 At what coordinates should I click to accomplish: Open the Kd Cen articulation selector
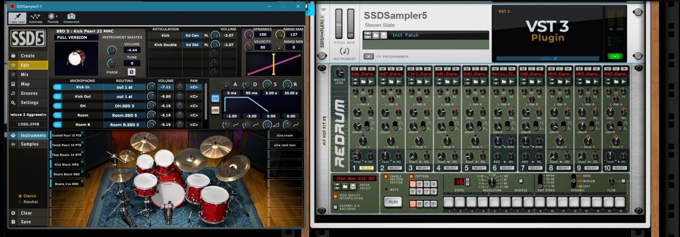[192, 35]
